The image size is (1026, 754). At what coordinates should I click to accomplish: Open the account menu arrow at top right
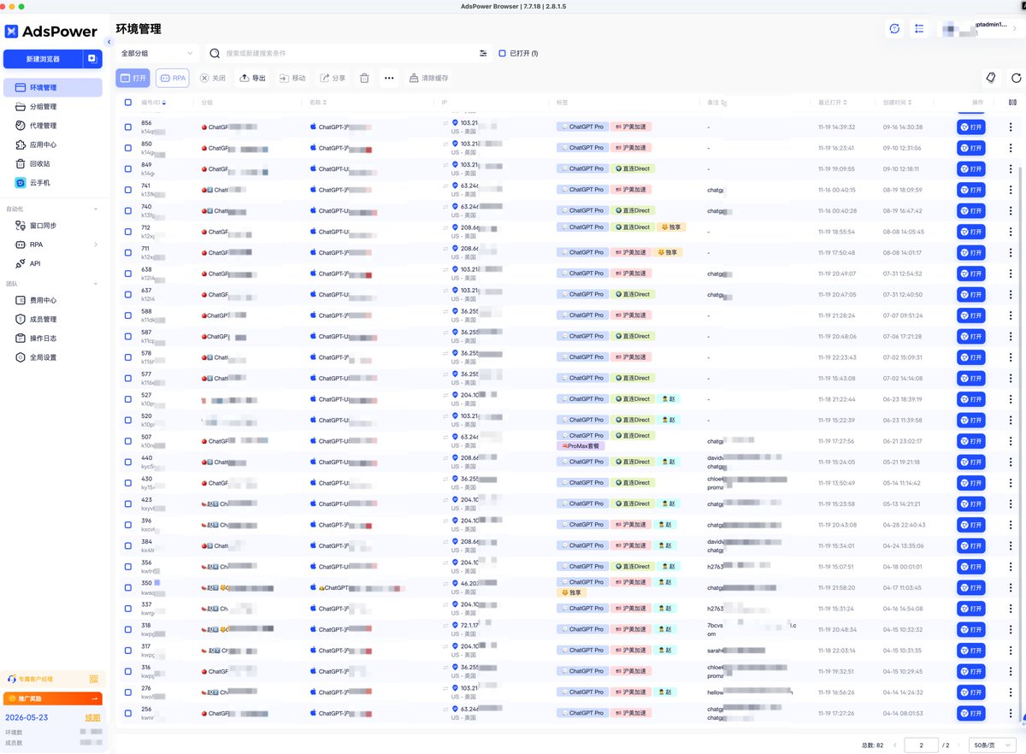point(1014,29)
